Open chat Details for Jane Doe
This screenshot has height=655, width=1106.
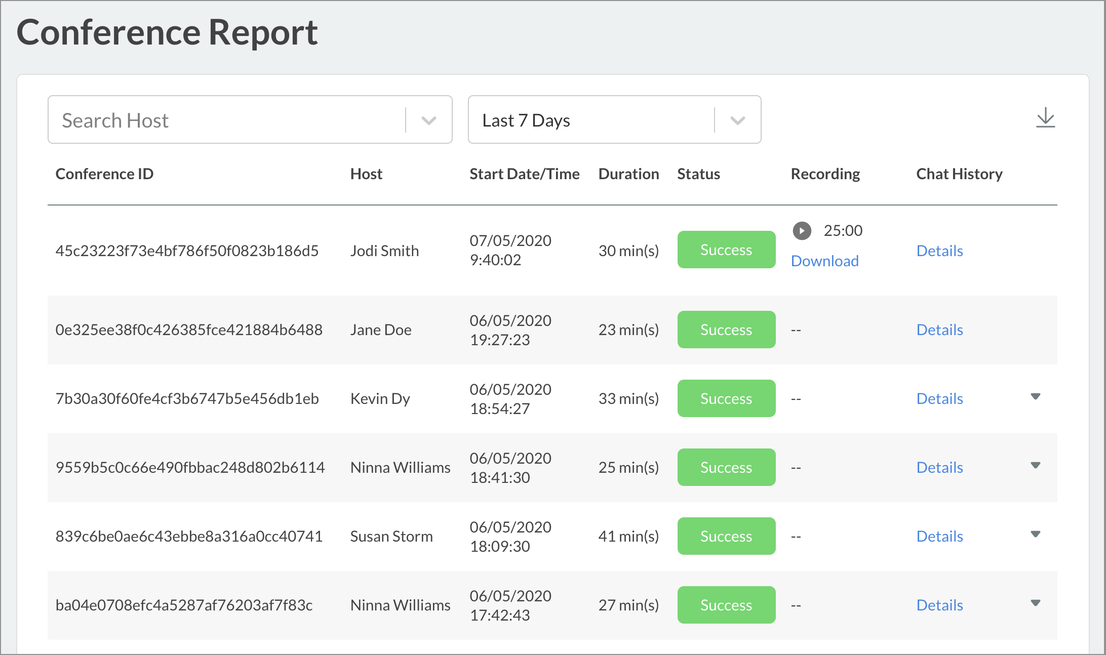(x=939, y=330)
